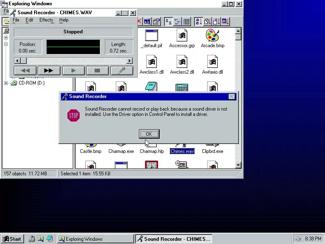The image size is (325, 244).
Task: Click the left arrow of the position slider
Action: 17,61
